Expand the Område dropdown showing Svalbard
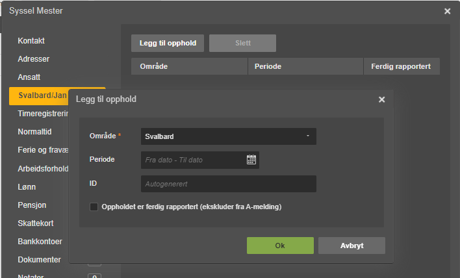Image resolution: width=460 pixels, height=278 pixels. pyautogui.click(x=229, y=136)
